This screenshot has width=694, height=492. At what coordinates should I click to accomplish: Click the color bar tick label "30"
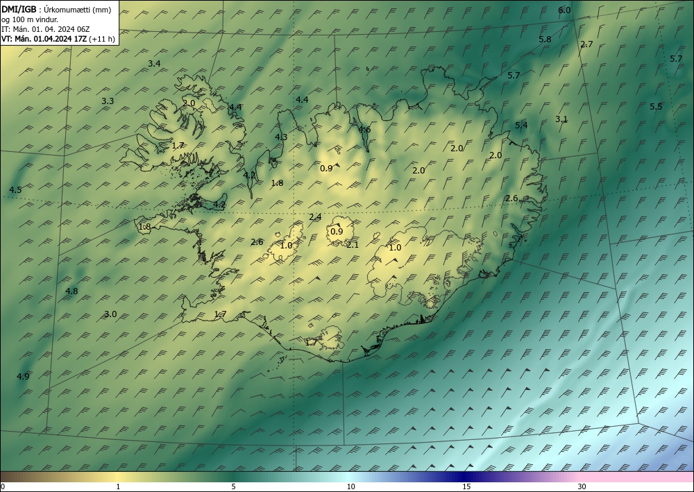pyautogui.click(x=582, y=487)
